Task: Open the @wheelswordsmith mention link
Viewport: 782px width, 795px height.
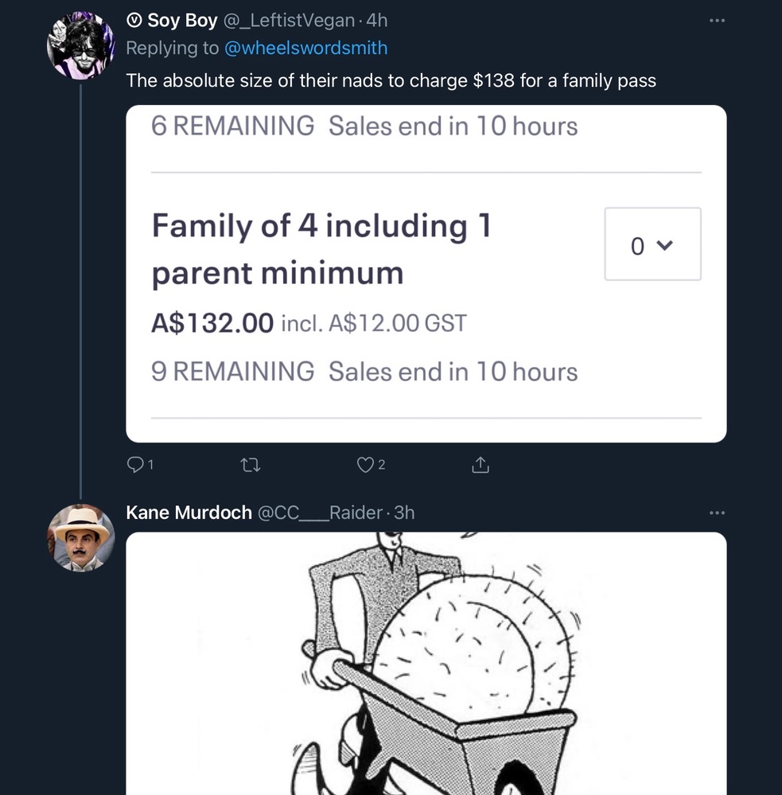Action: tap(306, 48)
